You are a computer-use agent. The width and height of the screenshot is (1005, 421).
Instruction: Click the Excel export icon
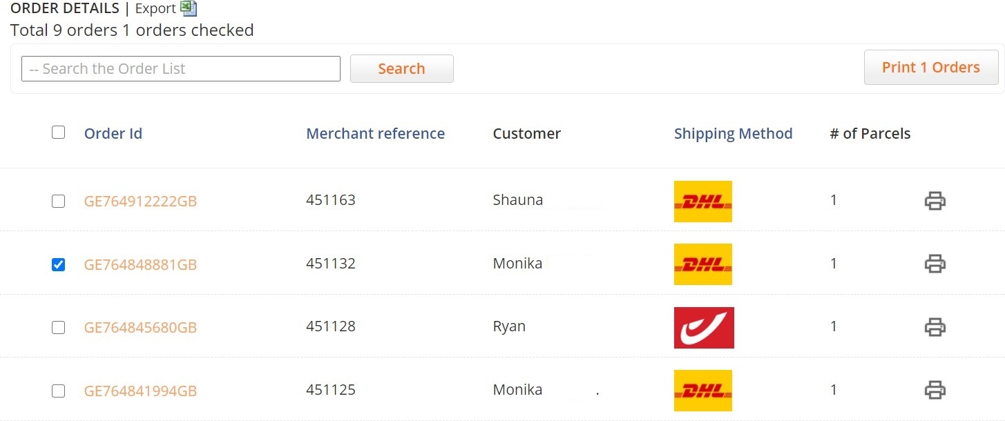coord(189,8)
